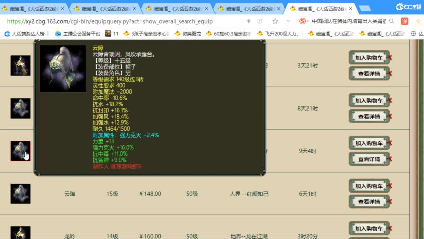Open the 主播公会服务平台 bookmark

click(78, 34)
